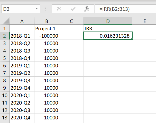Select the IRR result cell 0.016231328
Viewport: 156px width, 123px height.
108,36
